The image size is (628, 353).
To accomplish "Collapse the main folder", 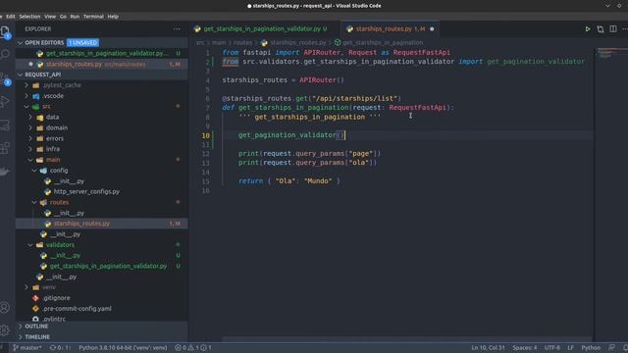I will pyautogui.click(x=52, y=160).
